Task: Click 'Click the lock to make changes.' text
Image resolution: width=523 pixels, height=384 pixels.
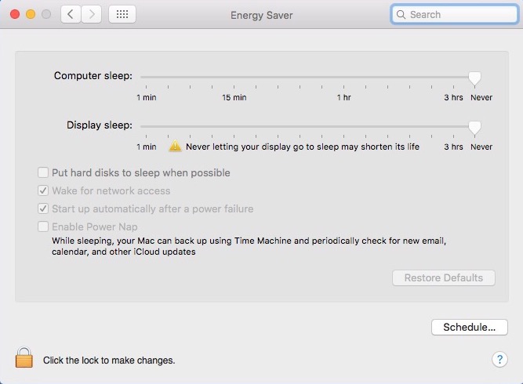Action: coord(109,360)
